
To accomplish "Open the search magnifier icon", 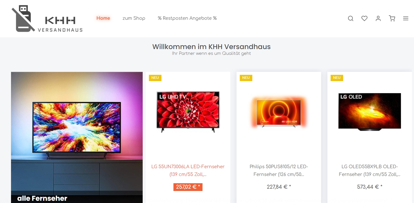I will (x=350, y=18).
